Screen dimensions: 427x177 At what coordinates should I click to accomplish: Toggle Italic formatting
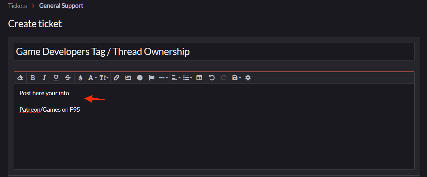pos(44,78)
